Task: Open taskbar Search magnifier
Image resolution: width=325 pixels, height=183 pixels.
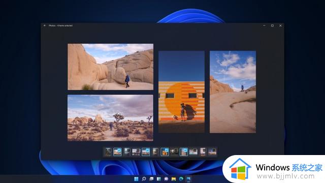Action: 144,179
